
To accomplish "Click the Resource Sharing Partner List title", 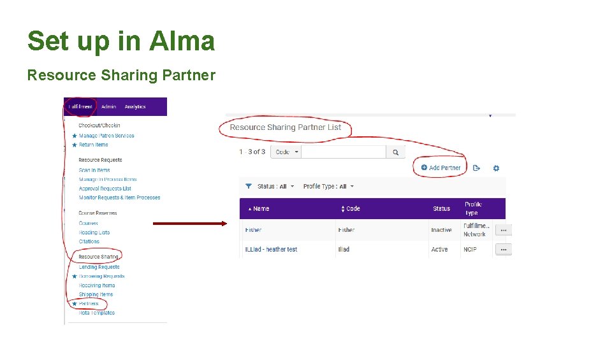I will tap(286, 127).
